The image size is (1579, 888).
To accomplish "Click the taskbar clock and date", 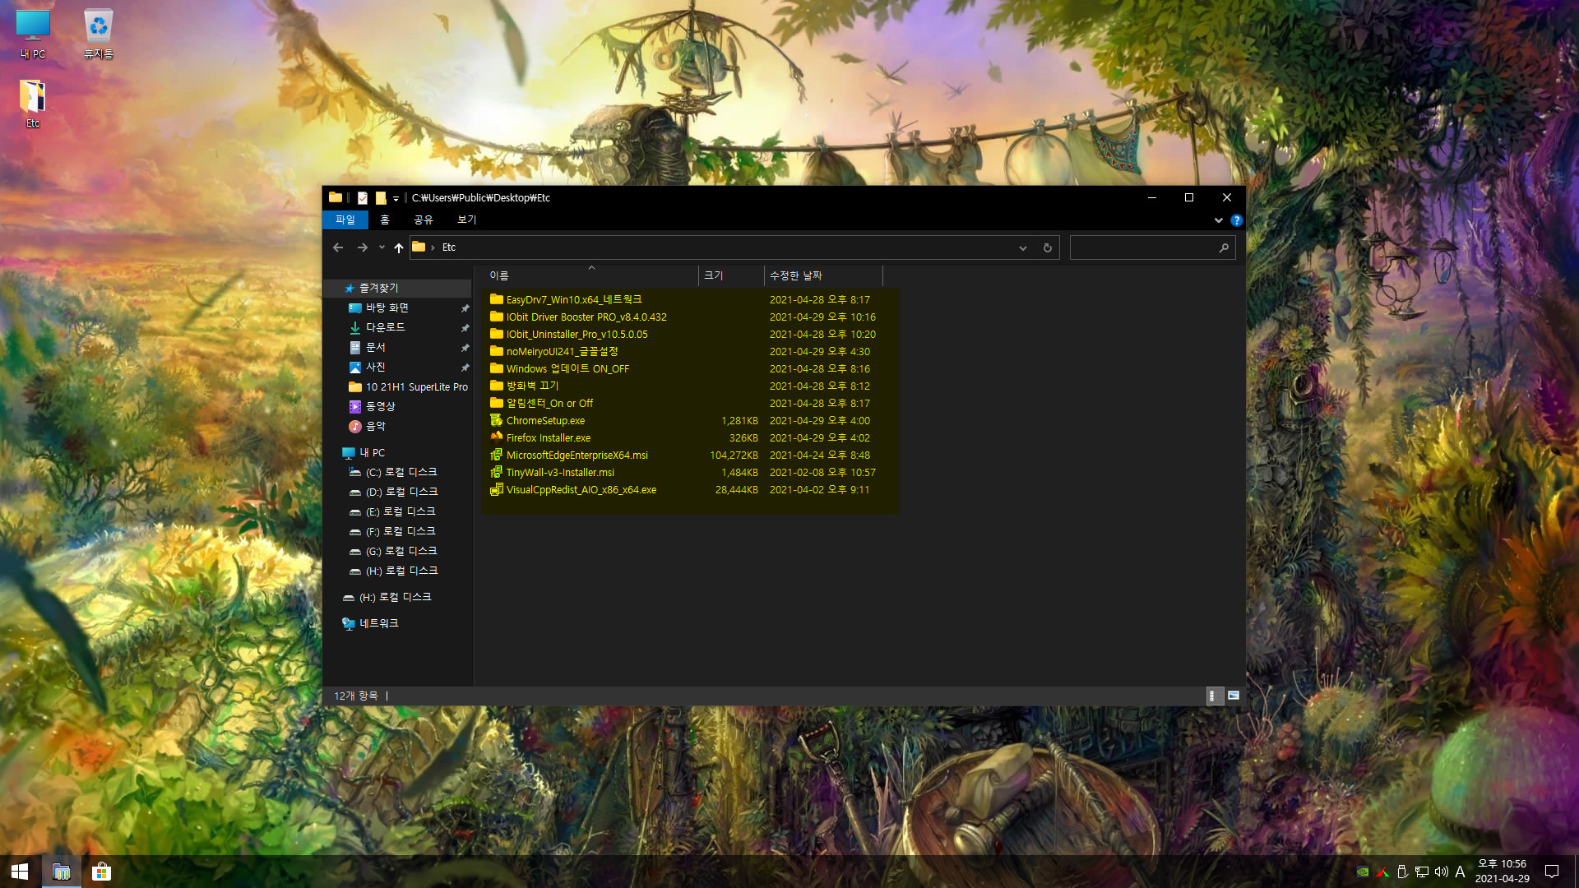I will [1502, 872].
